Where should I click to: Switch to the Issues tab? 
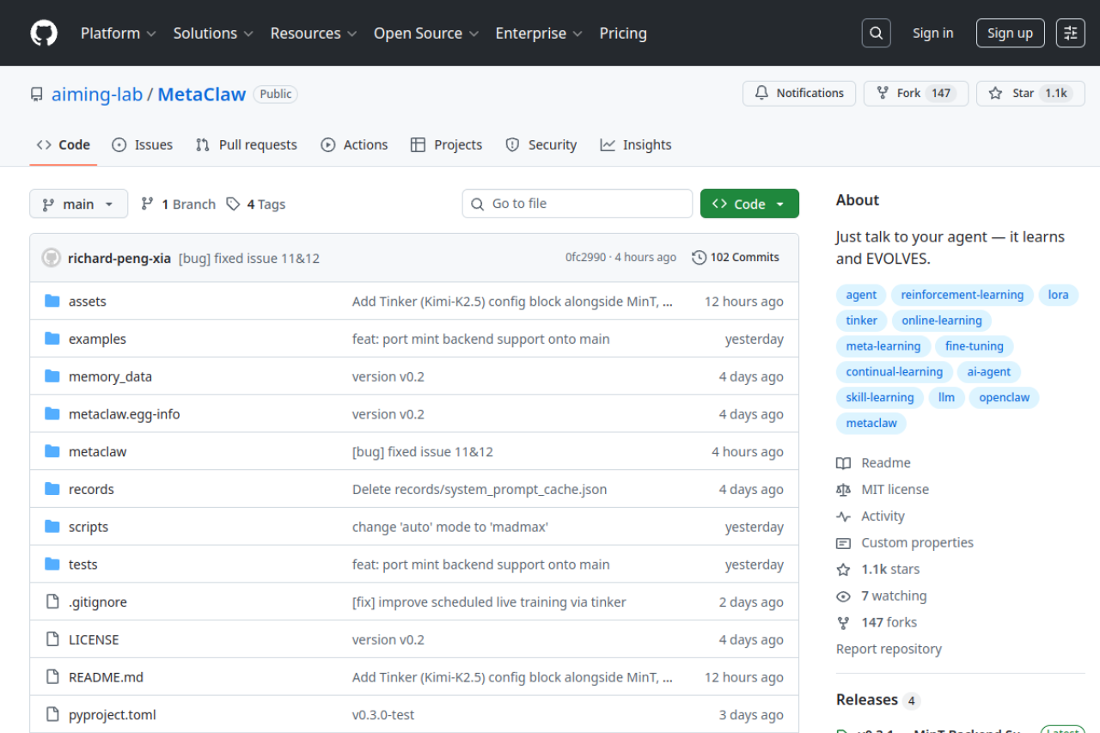pyautogui.click(x=143, y=145)
